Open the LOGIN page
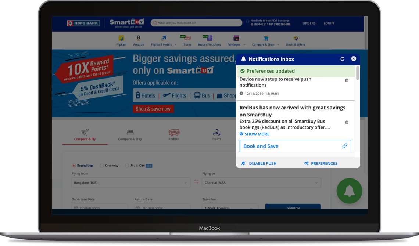This screenshot has height=246, width=419. click(x=329, y=23)
